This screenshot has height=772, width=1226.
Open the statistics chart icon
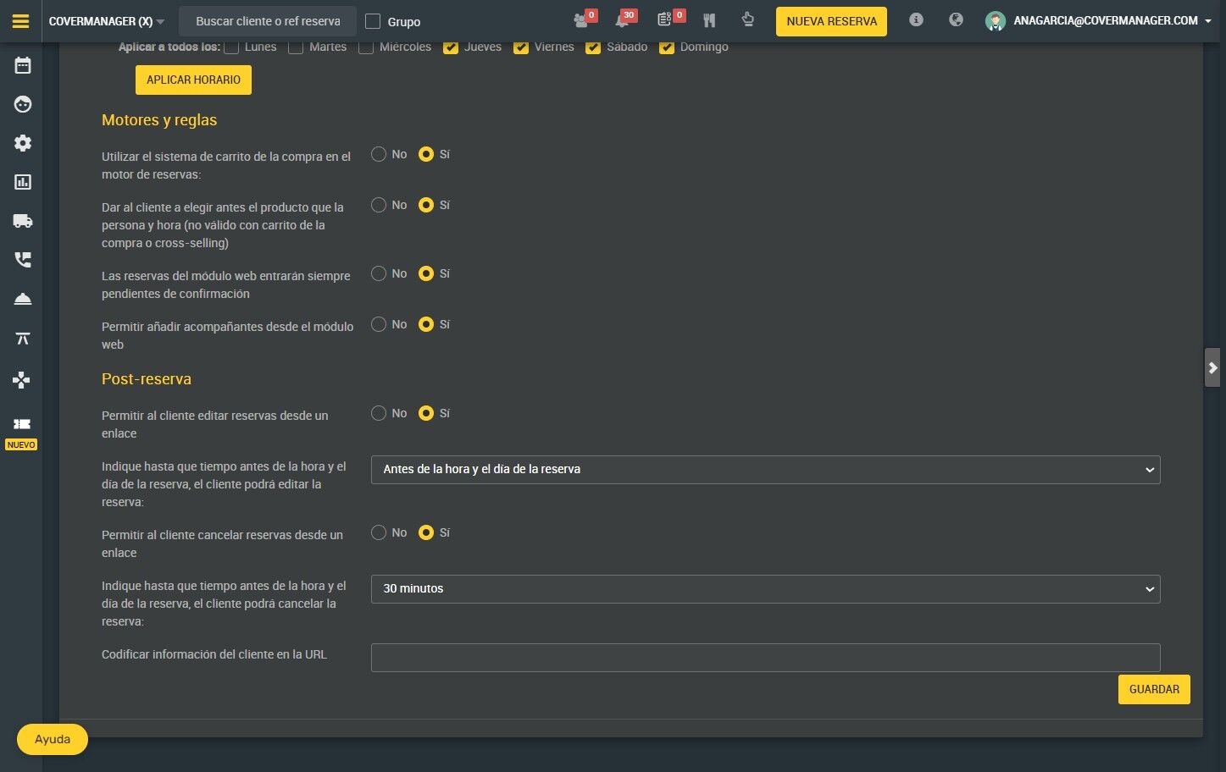click(23, 182)
